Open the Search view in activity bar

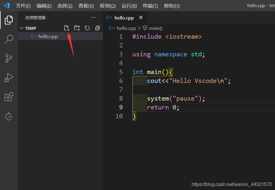click(x=9, y=39)
